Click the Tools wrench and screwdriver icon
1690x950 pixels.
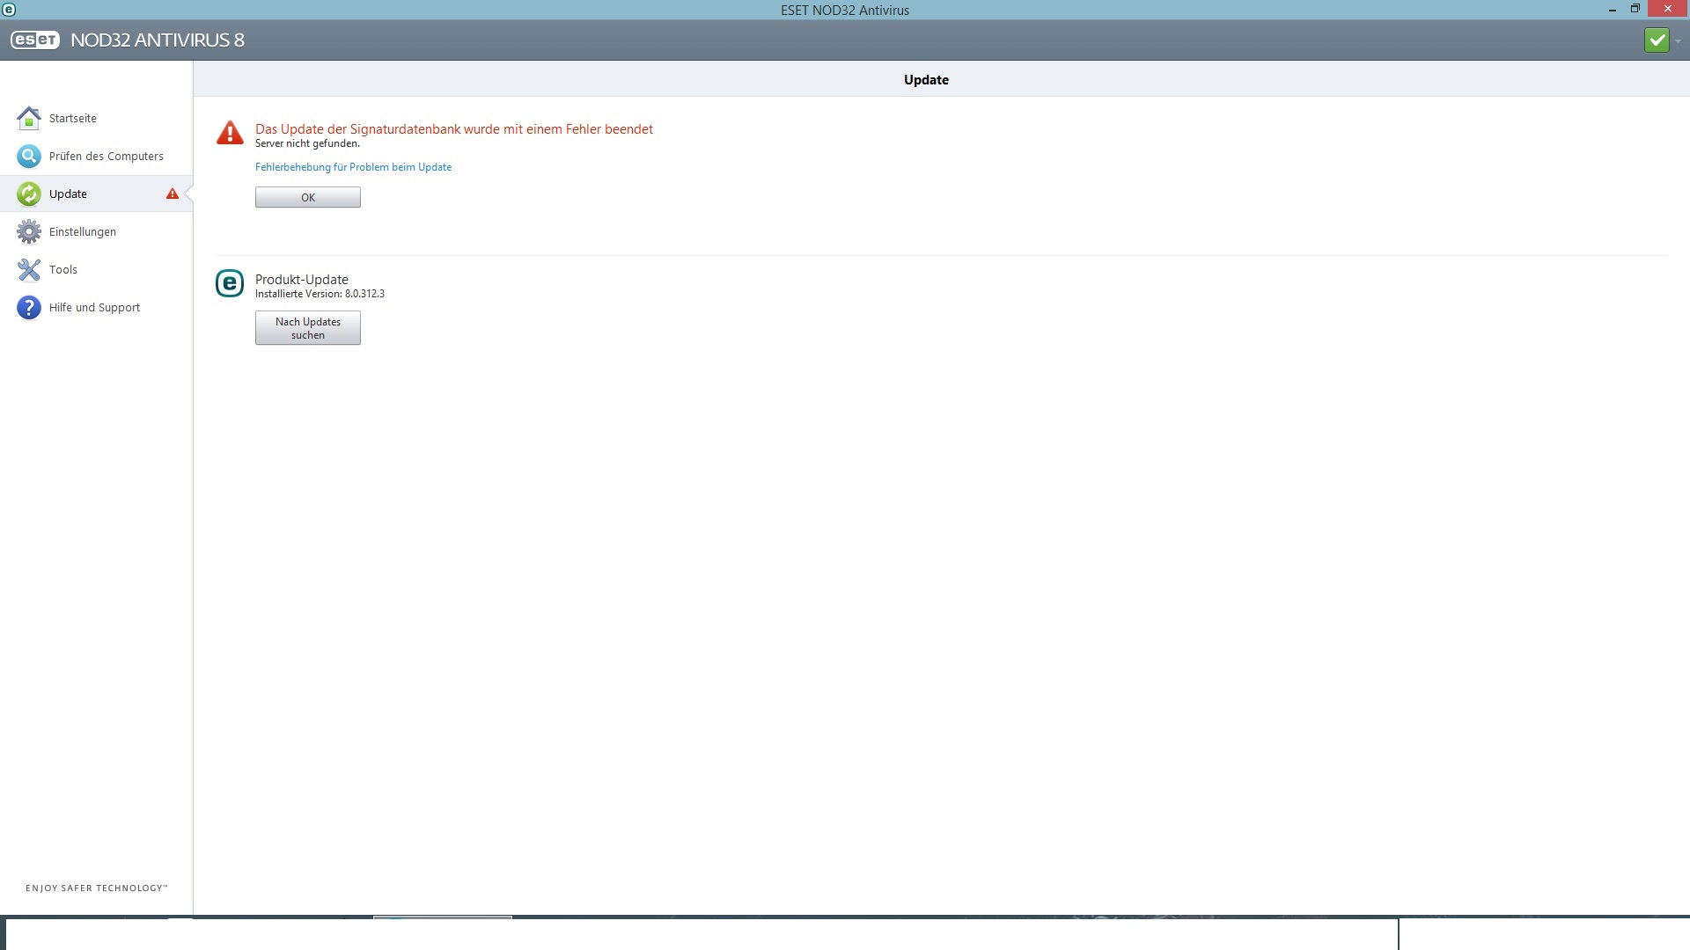click(29, 269)
